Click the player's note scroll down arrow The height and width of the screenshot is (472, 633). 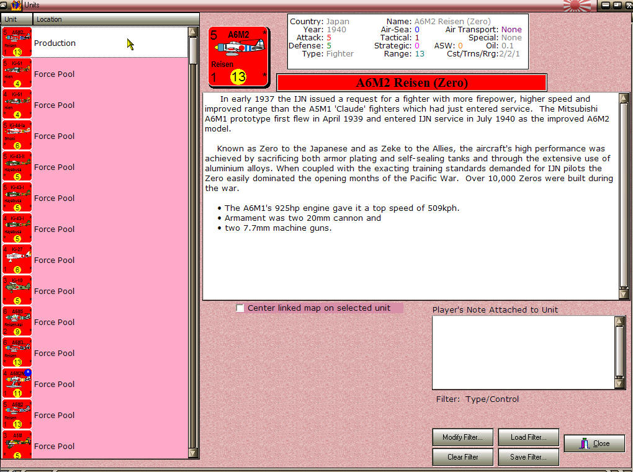tap(619, 383)
